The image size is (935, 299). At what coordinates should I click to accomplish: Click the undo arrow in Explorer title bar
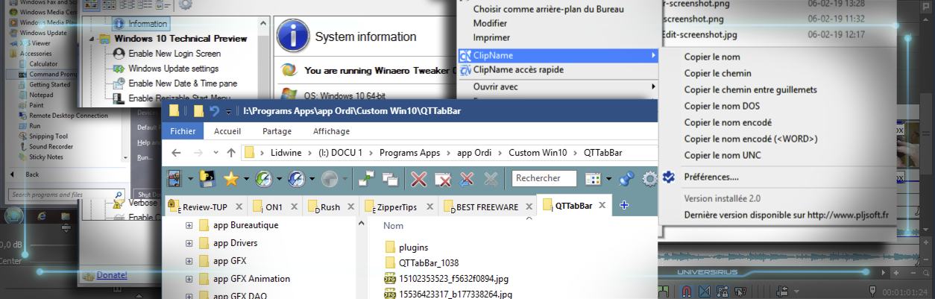tap(215, 112)
